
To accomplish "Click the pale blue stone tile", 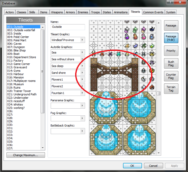I will (144, 87).
